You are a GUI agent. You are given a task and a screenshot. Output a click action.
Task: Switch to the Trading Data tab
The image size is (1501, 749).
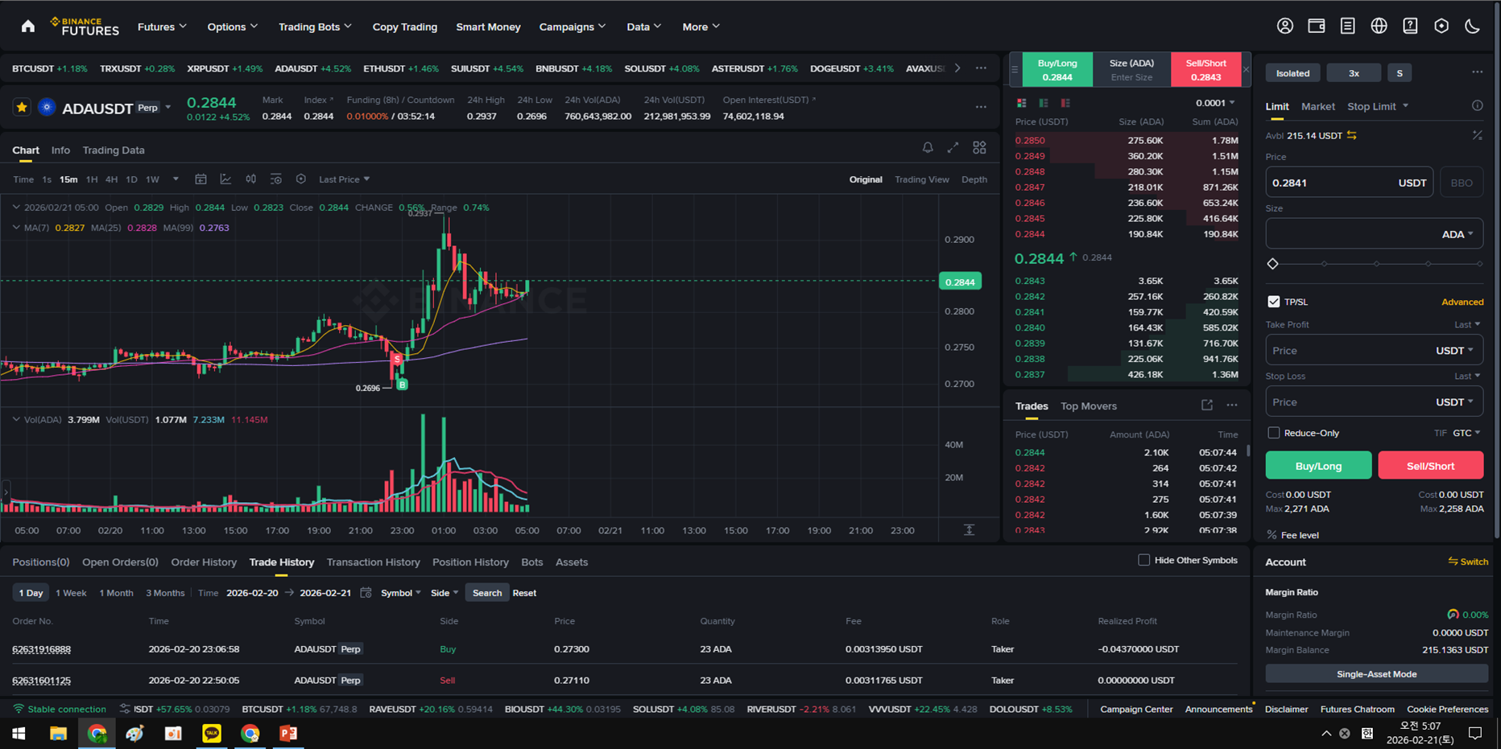coord(114,150)
